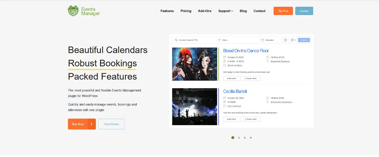Click the folder icon beside Rhythm & Blues
The image size is (379, 157).
pyautogui.click(x=224, y=65)
